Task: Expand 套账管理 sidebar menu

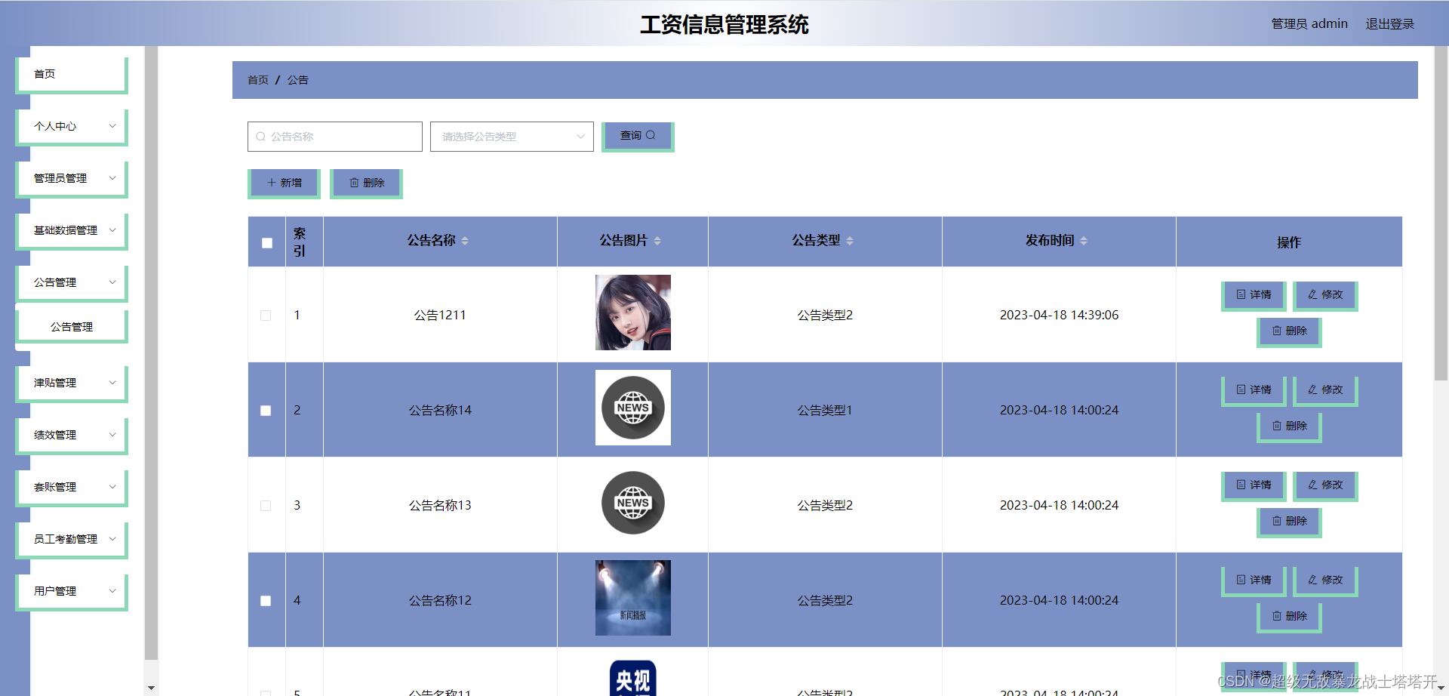Action: click(x=72, y=488)
